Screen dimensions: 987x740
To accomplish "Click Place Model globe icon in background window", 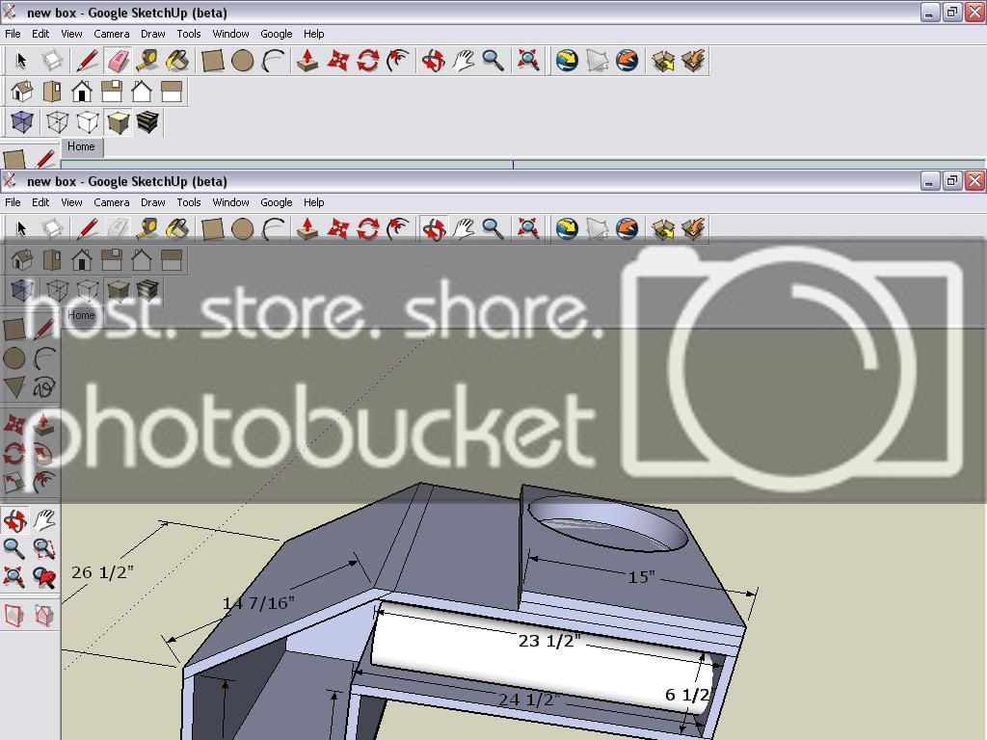I will pyautogui.click(x=627, y=61).
